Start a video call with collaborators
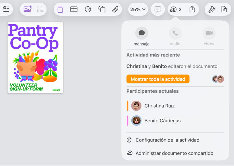 pyautogui.click(x=209, y=33)
